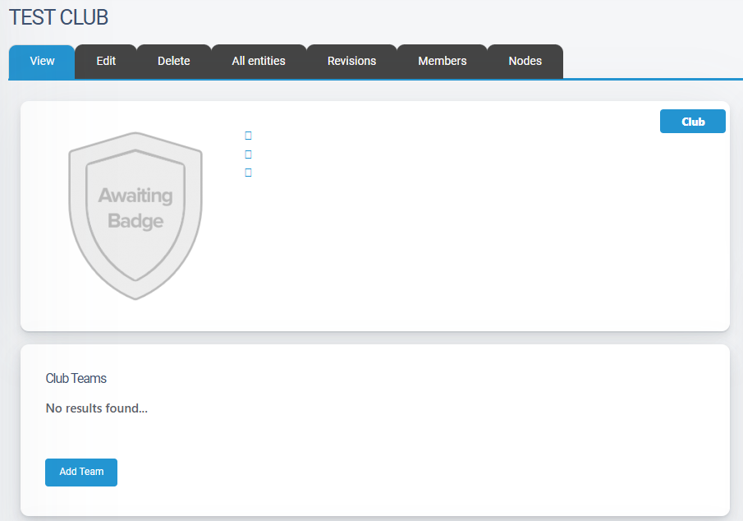This screenshot has height=521, width=743.
Task: Click empty space in the club details card
Action: click(x=476, y=247)
